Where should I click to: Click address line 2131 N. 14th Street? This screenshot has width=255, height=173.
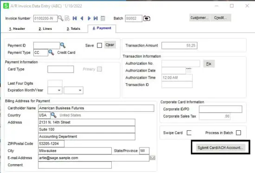click(87, 122)
